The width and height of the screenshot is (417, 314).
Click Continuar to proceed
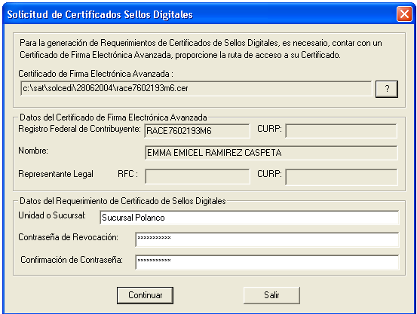146,295
